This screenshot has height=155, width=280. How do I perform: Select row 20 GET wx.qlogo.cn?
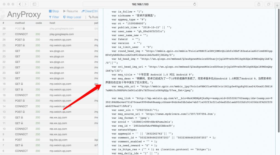click(49, 73)
